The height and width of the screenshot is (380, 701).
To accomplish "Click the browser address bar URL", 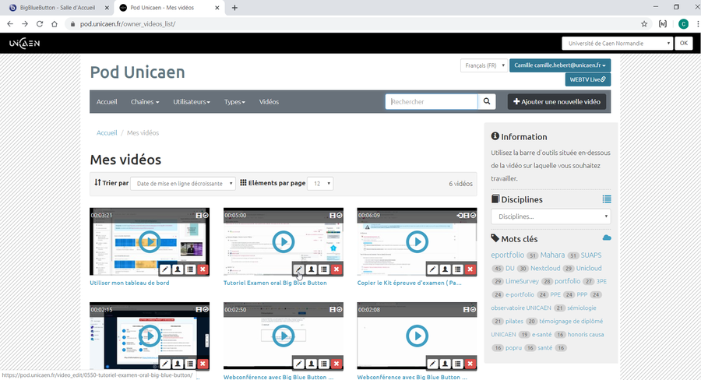I will coord(128,24).
